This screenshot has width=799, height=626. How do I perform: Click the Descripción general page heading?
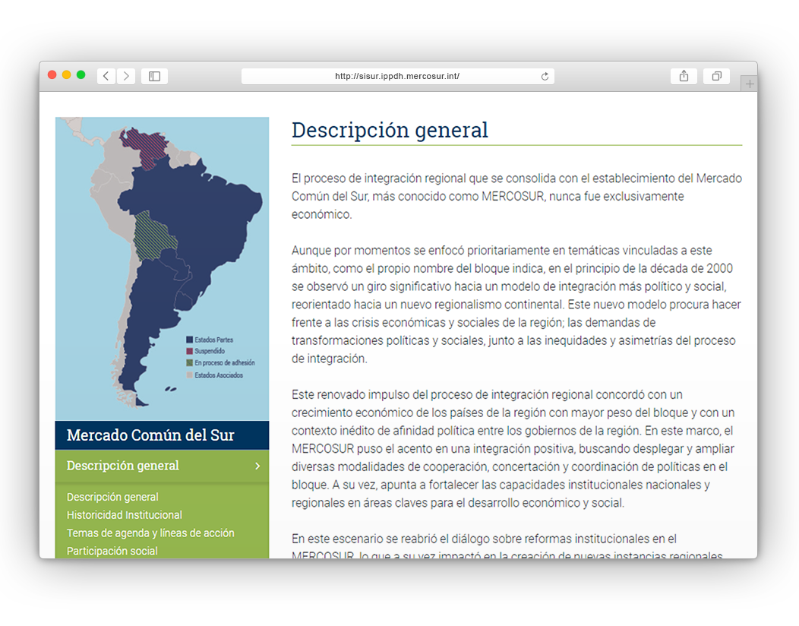[390, 130]
